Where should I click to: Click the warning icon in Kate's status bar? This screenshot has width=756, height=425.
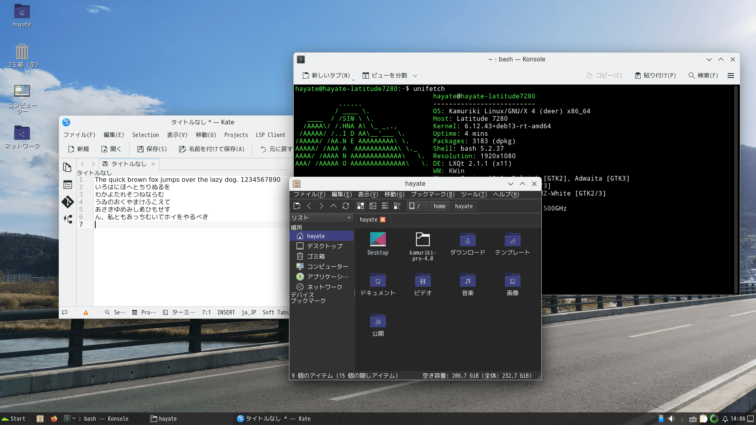[86, 312]
